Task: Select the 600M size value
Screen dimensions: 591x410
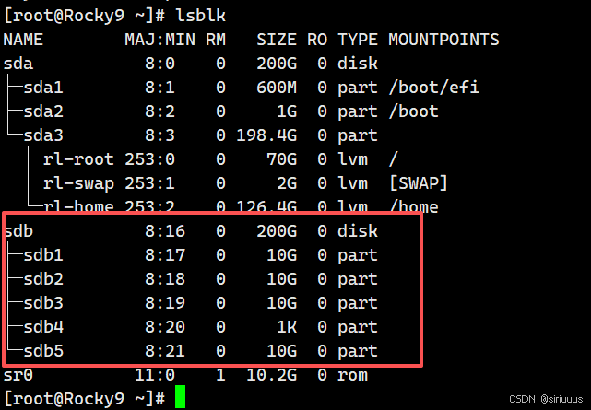Action: [x=277, y=88]
